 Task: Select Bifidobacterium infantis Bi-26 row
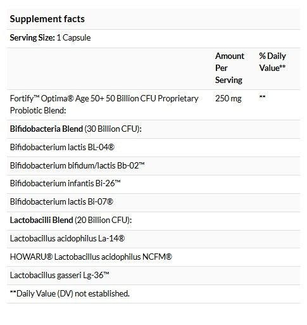click(x=153, y=184)
